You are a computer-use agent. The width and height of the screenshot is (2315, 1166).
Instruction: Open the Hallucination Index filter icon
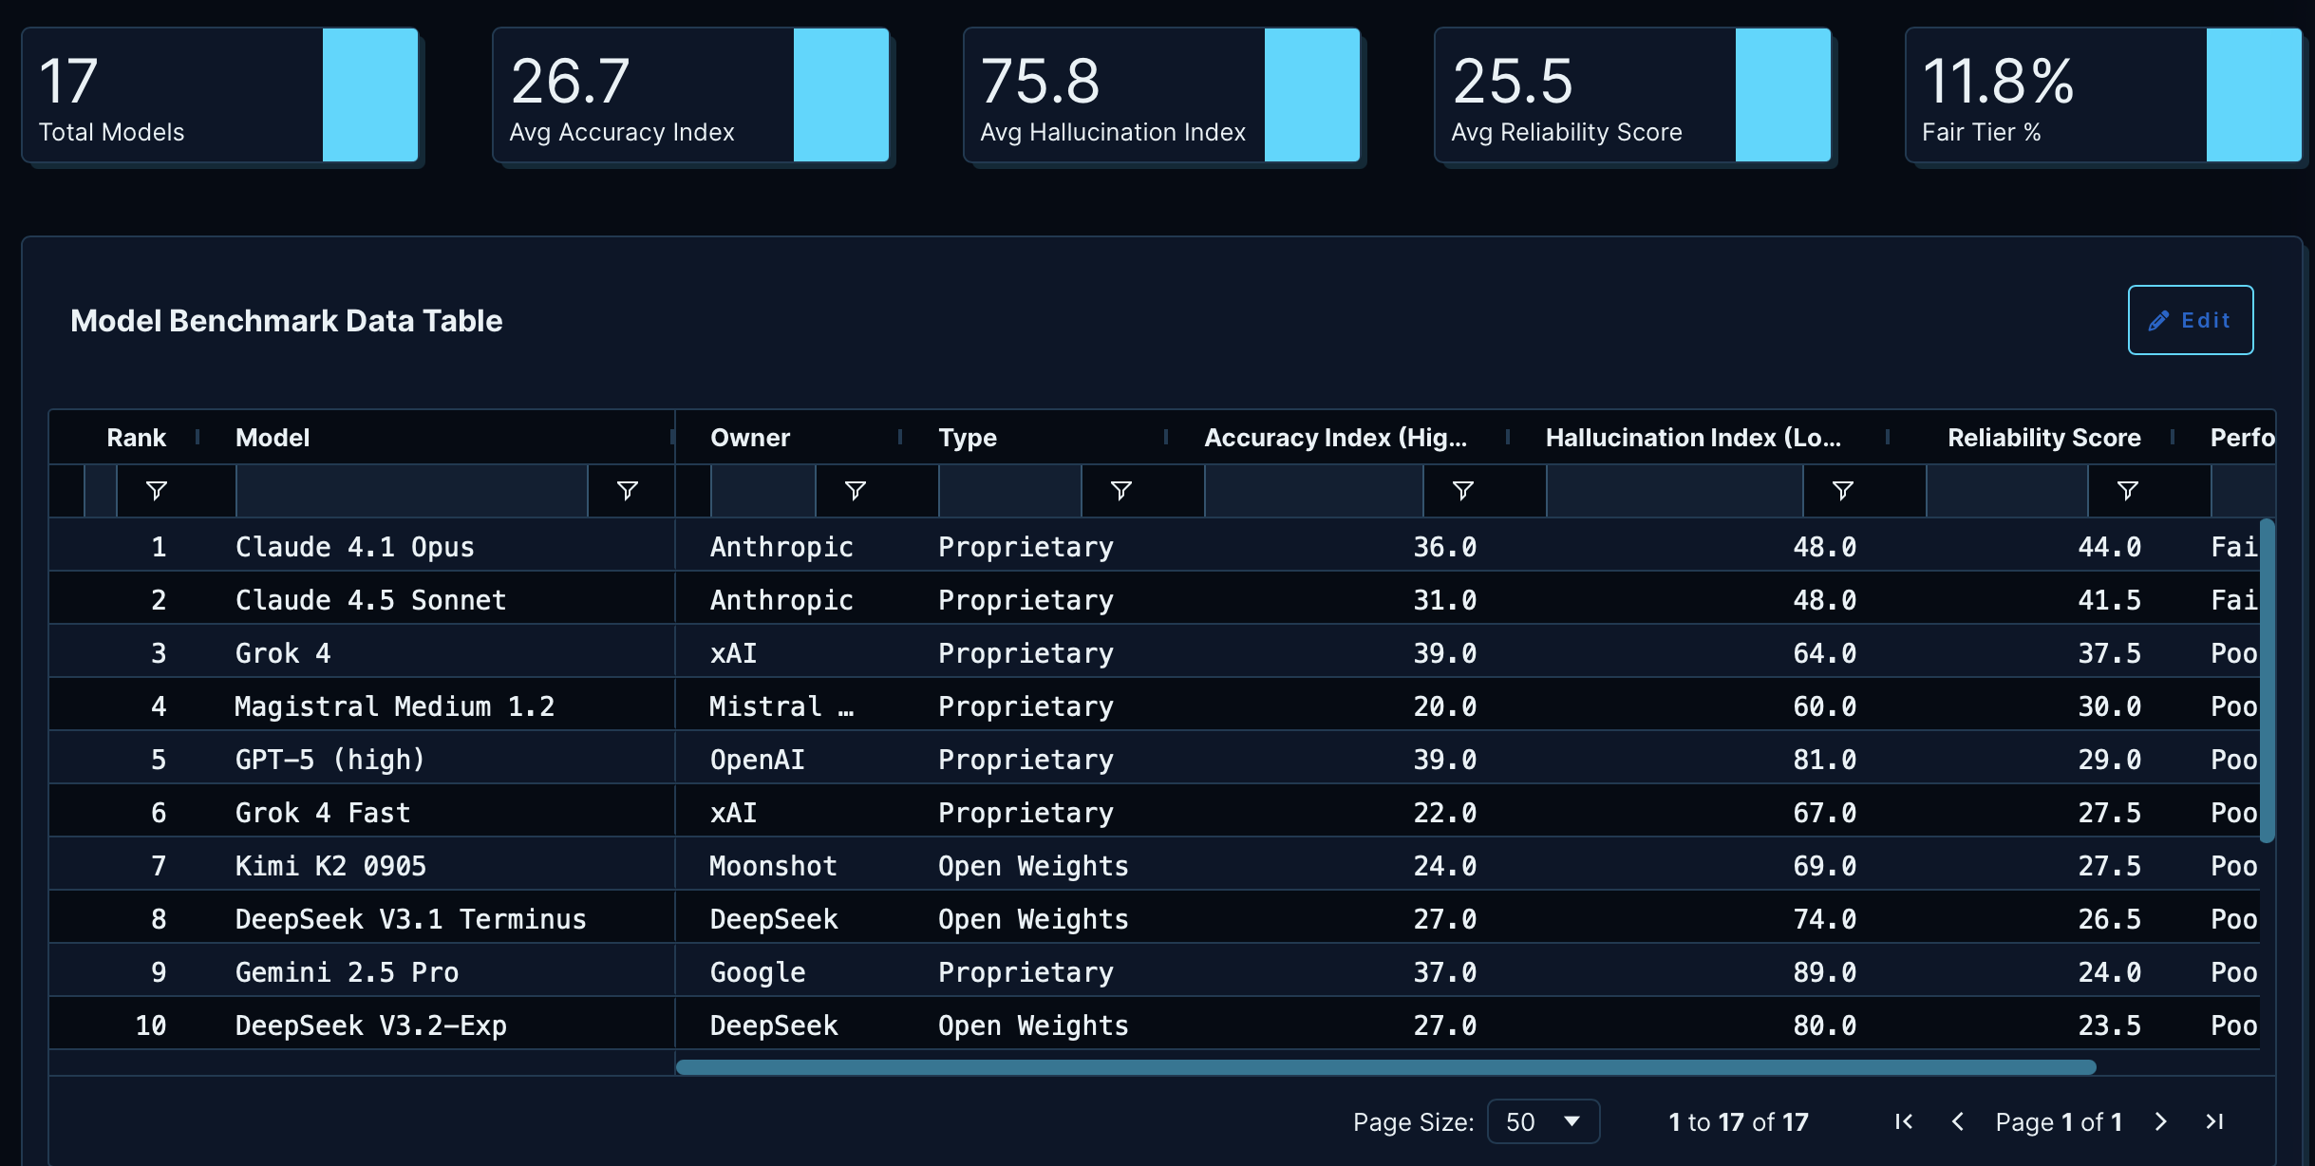tap(1842, 491)
